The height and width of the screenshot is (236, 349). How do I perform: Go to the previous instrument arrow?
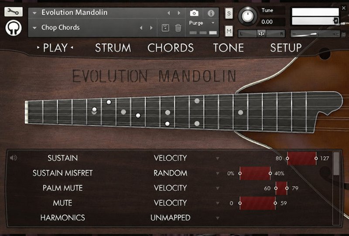click(x=169, y=13)
